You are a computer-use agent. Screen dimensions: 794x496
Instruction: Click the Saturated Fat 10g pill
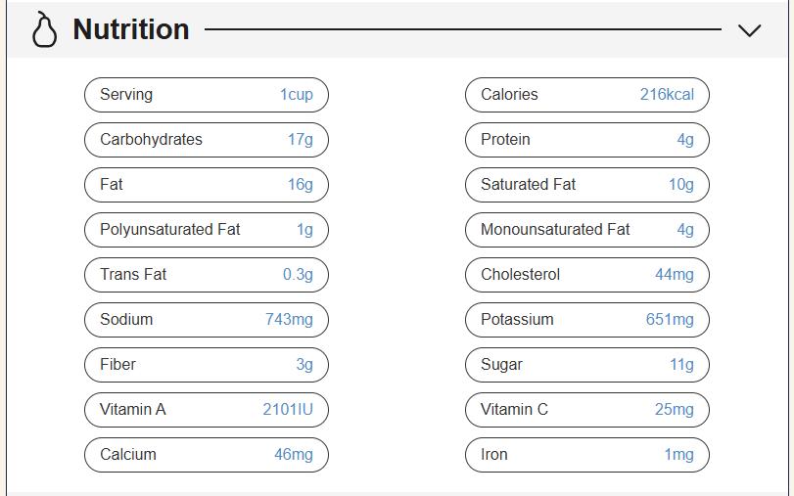586,185
